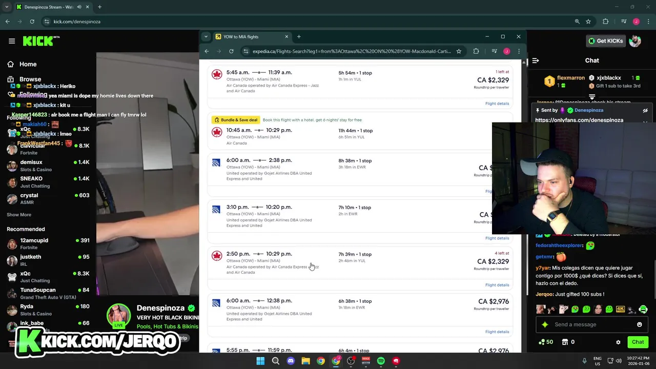Reload the Expedia page

(231, 51)
